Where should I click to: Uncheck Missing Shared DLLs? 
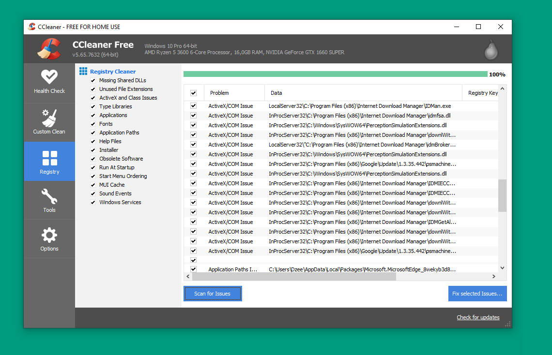point(93,80)
